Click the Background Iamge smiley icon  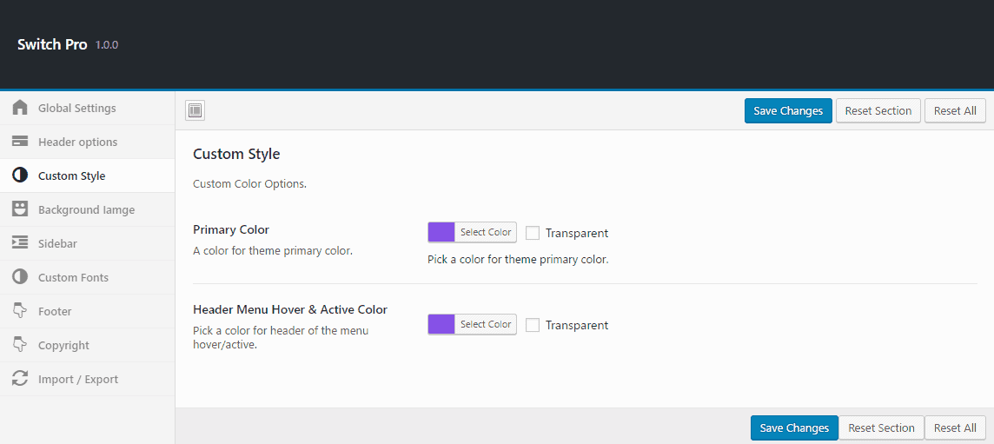(x=20, y=209)
